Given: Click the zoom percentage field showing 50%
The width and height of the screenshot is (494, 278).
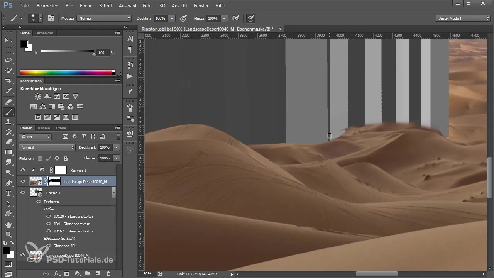Looking at the screenshot, I should [147, 274].
